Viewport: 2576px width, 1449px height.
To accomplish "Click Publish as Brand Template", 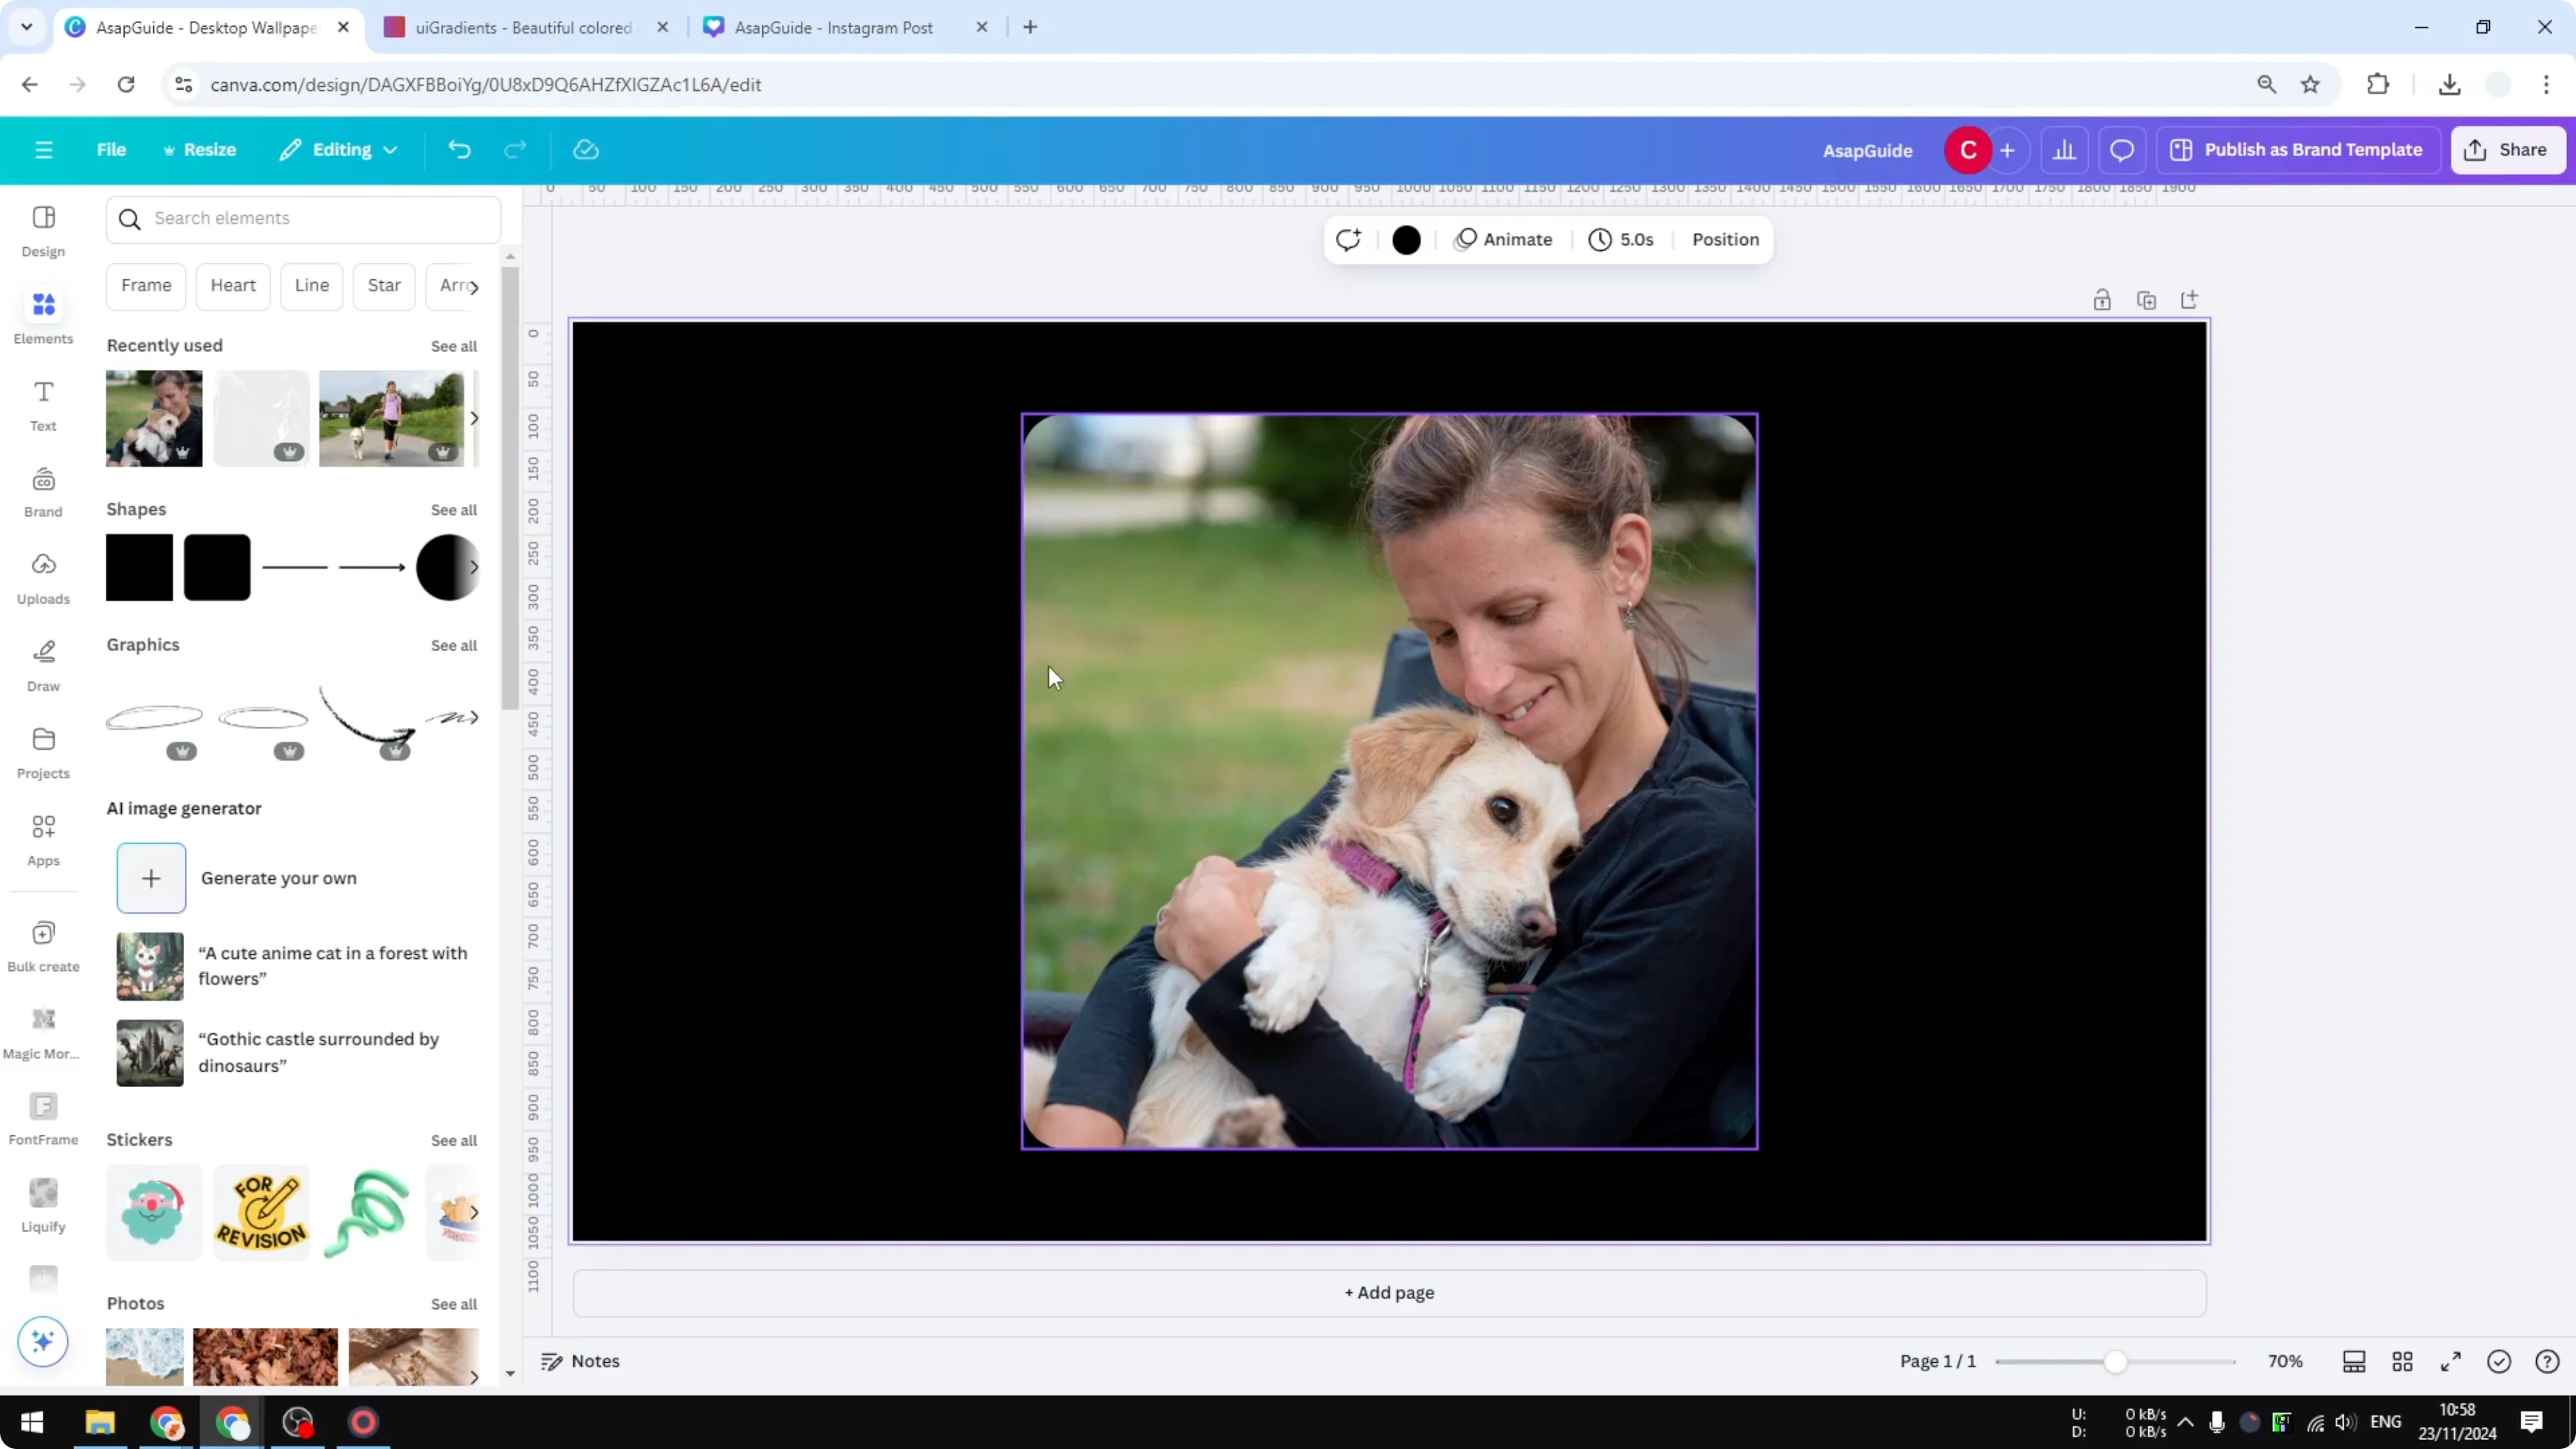I will (2297, 149).
